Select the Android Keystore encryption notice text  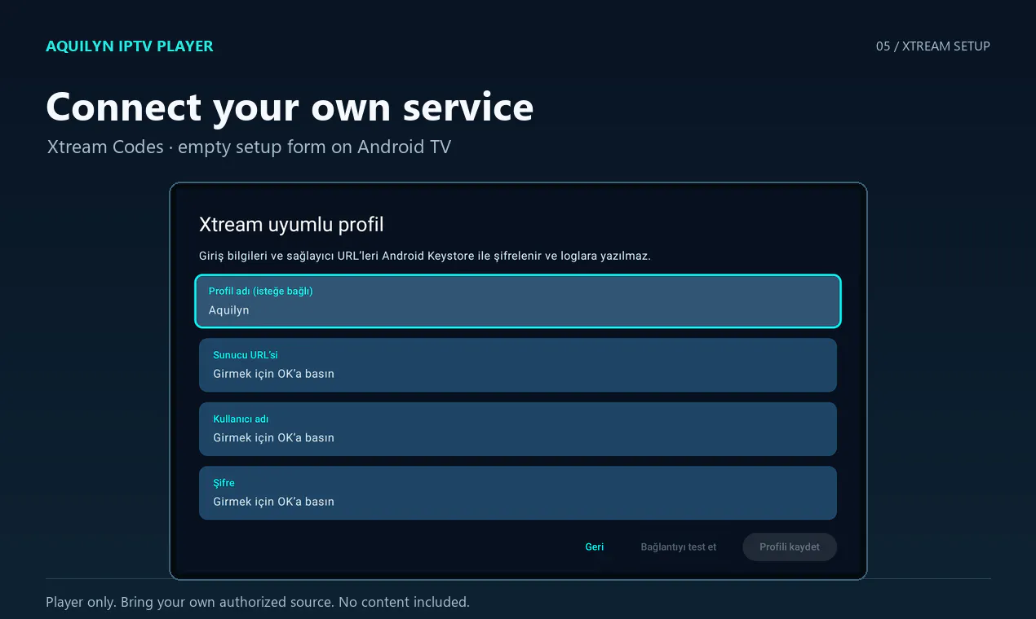[x=425, y=256]
